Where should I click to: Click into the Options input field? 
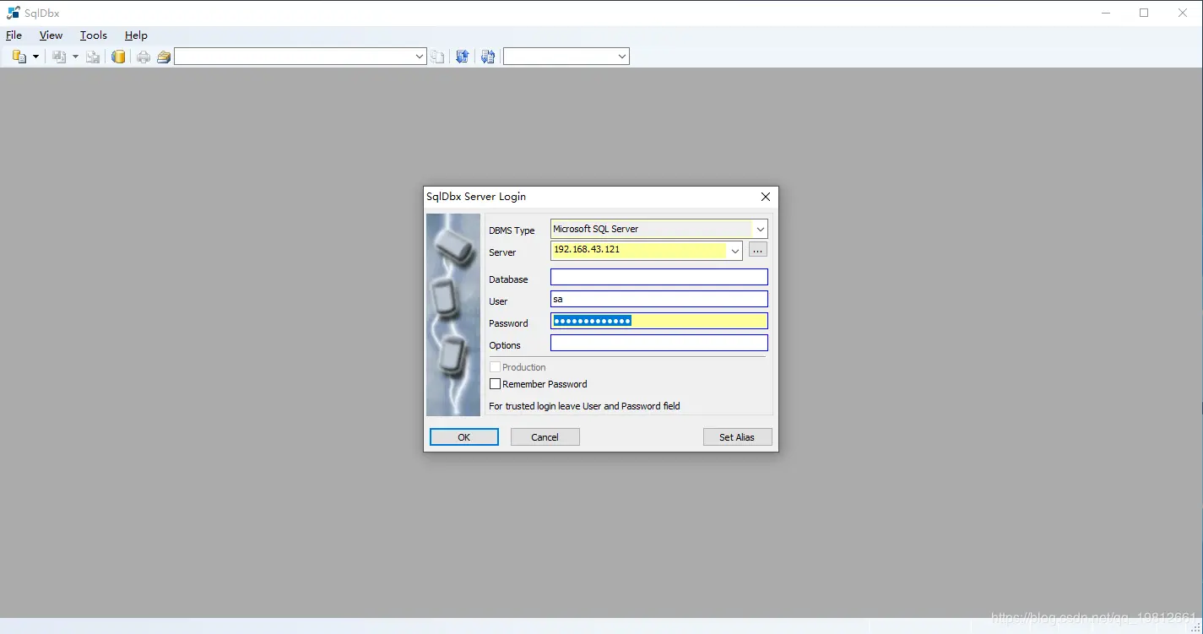(x=659, y=343)
